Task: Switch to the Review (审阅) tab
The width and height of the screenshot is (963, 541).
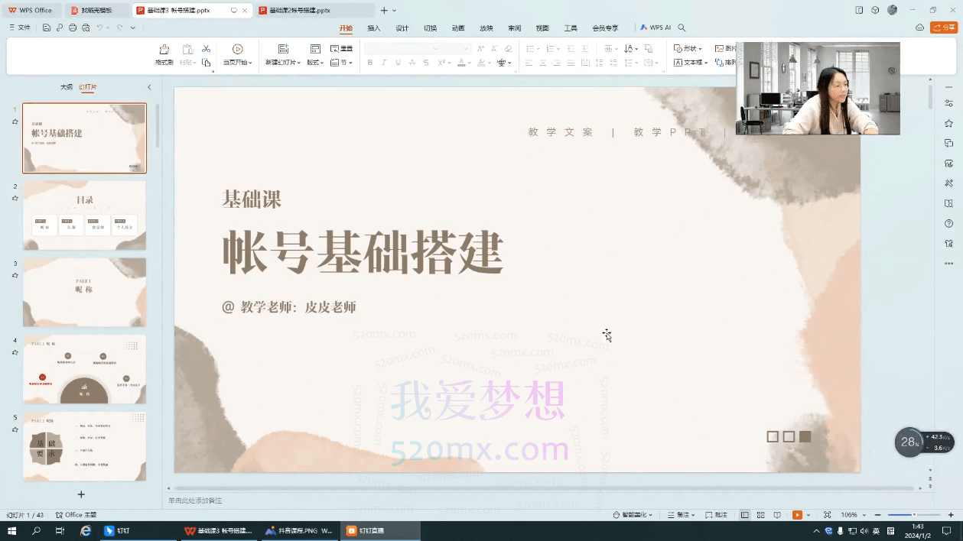Action: coord(514,28)
